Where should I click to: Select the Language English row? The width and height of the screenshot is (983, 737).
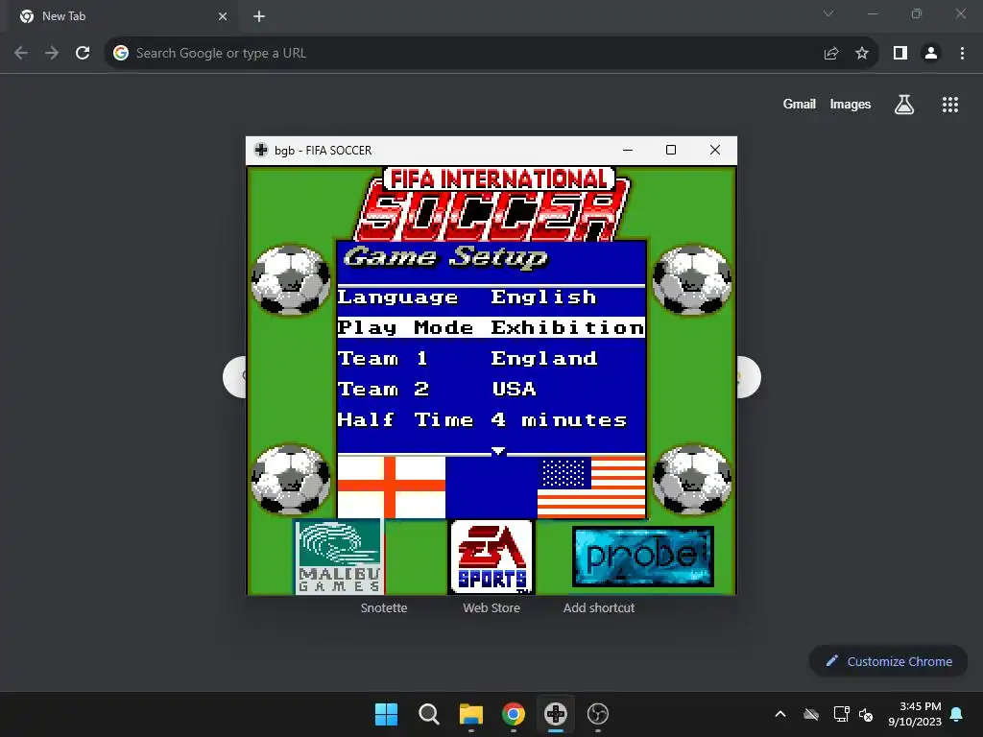(491, 297)
